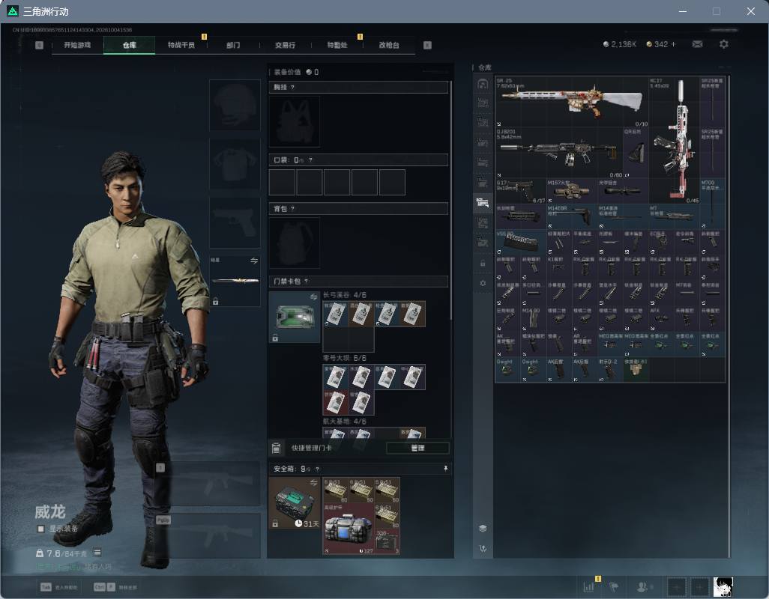Open the friends icon in bottom bar

click(642, 586)
